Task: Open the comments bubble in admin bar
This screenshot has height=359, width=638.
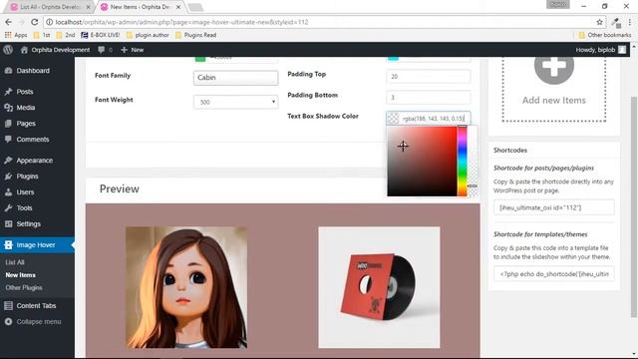Action: point(101,50)
